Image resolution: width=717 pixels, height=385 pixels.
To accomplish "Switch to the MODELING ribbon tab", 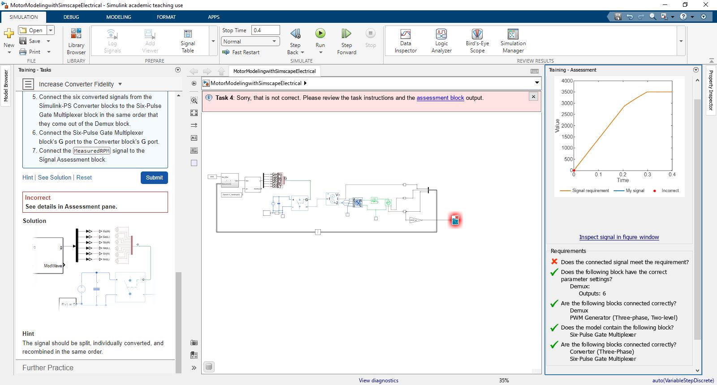I will [119, 17].
